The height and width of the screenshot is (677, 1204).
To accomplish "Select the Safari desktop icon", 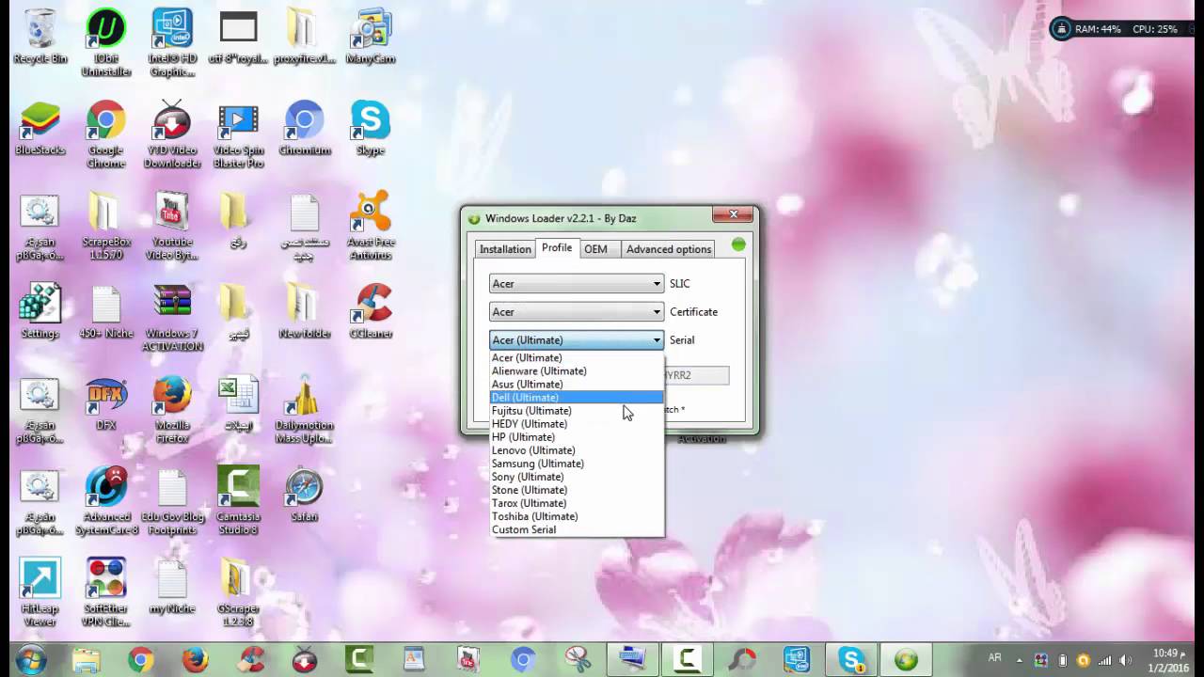I will [x=304, y=495].
